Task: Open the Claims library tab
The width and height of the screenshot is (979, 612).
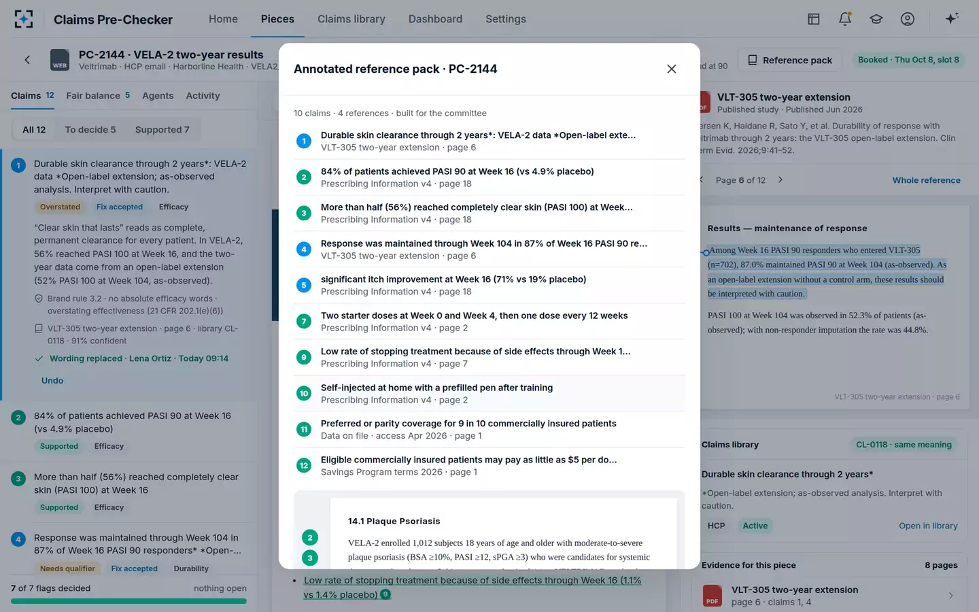Action: (351, 19)
